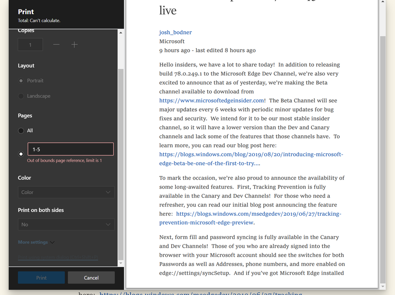Screen dimensions: 395x295
Task: Open Print using system dialog link
Action: coord(58,257)
